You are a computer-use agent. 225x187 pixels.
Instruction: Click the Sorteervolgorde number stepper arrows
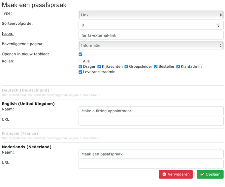click(x=218, y=25)
